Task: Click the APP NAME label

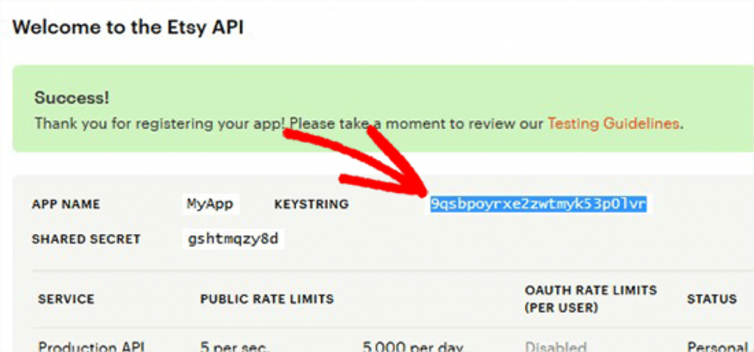Action: 66,205
